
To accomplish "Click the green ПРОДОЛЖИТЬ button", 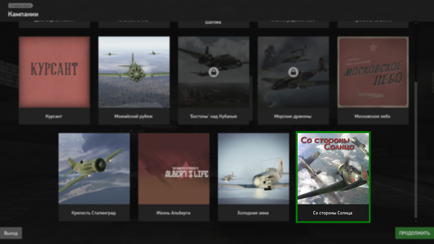I will click(x=414, y=233).
